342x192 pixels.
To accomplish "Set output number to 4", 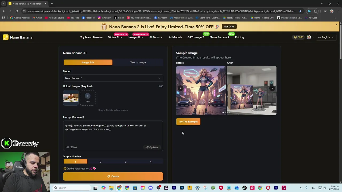I will click(x=150, y=162).
